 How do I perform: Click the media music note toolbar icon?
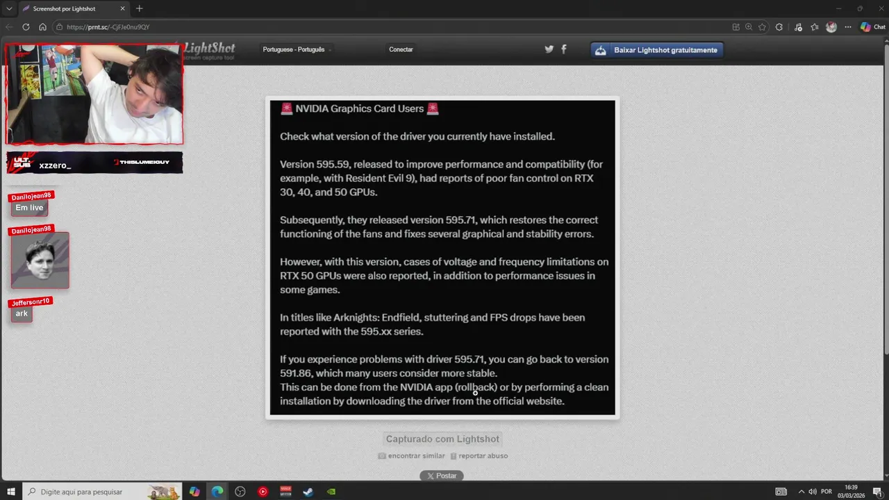pyautogui.click(x=798, y=27)
